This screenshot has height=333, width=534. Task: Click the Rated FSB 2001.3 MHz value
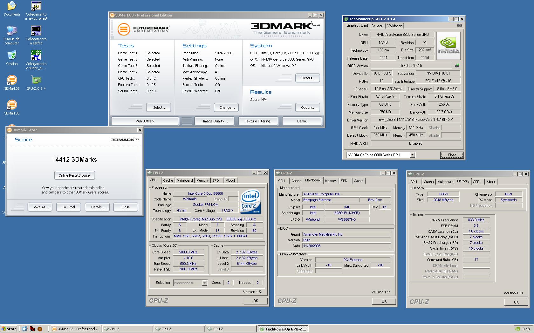188,269
